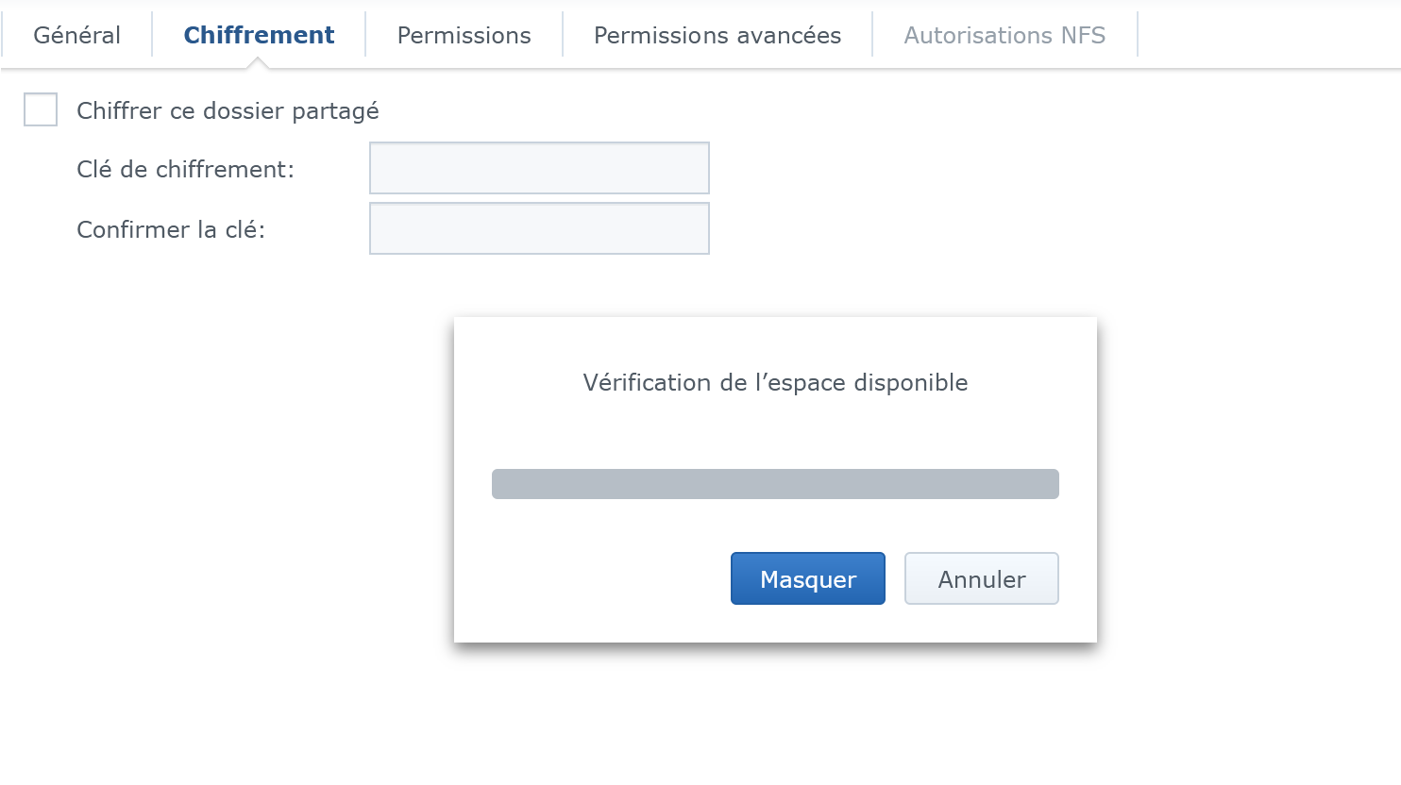1401x785 pixels.
Task: Click the left end of the progress bar
Action: [x=502, y=484]
